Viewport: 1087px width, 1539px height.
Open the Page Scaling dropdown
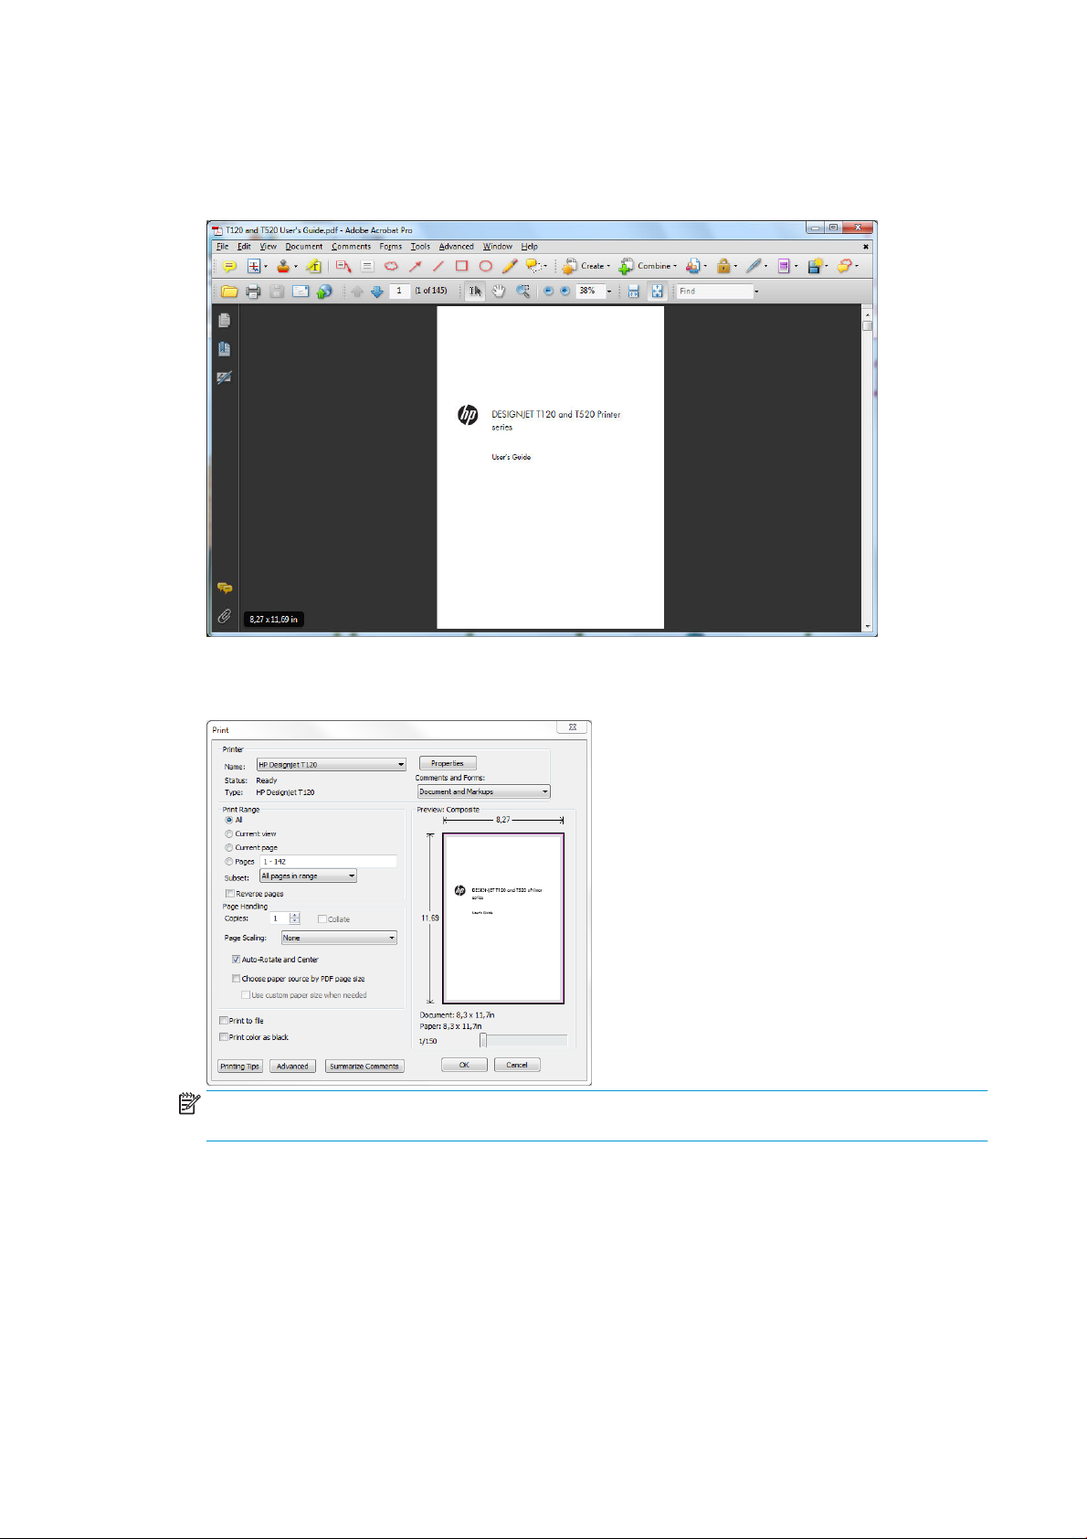392,938
